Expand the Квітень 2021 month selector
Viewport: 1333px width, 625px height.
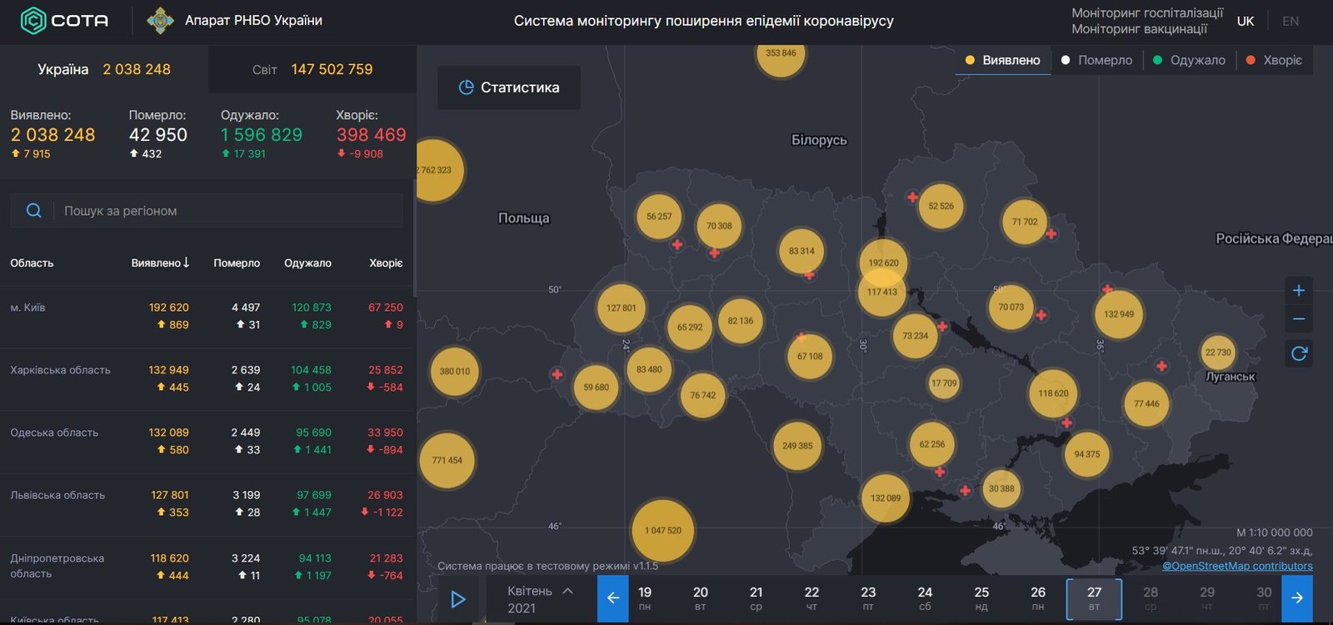(541, 599)
